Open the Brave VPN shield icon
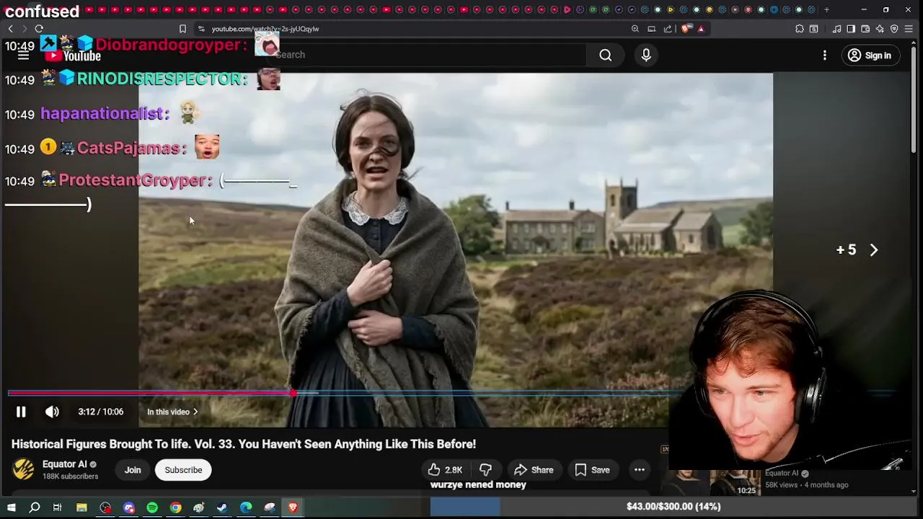923x519 pixels. tap(894, 29)
